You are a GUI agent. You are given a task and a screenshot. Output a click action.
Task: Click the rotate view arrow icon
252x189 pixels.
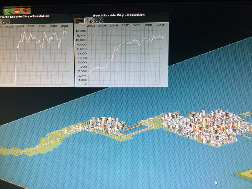[x=17, y=11]
